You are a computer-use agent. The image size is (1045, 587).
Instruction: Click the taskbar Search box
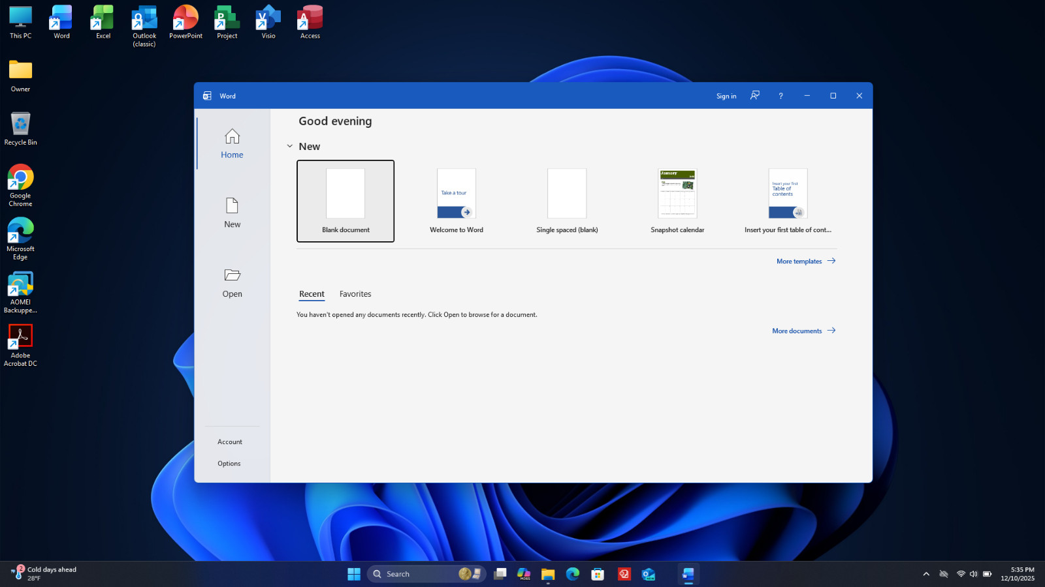click(426, 574)
